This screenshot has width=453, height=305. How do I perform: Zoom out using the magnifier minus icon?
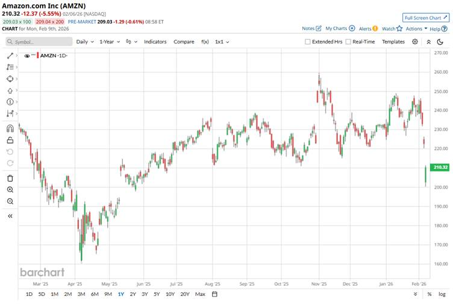pyautogui.click(x=10, y=201)
